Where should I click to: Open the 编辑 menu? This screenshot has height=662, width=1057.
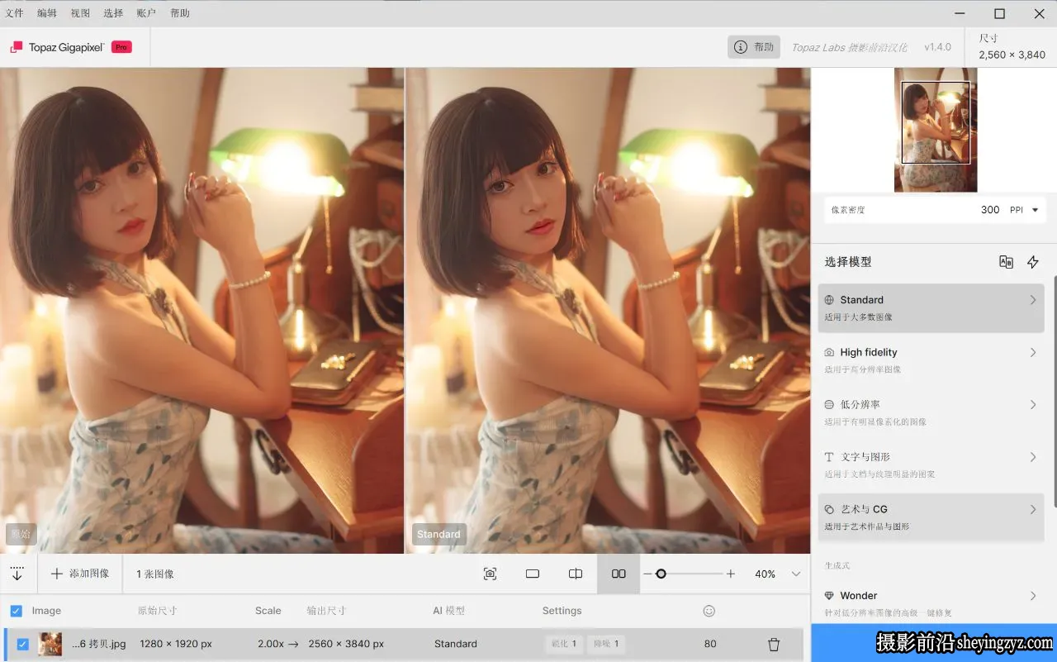click(47, 13)
